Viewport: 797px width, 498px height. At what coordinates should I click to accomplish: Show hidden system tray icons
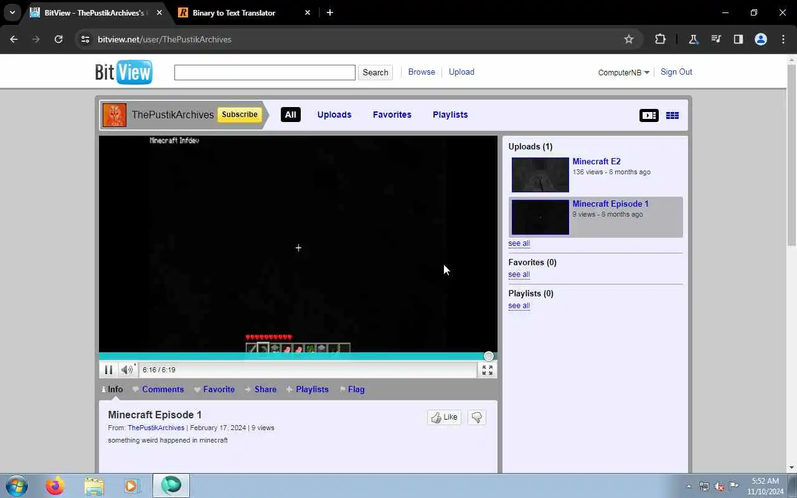pos(689,486)
